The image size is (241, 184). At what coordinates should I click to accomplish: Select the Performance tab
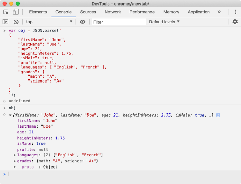142,12
